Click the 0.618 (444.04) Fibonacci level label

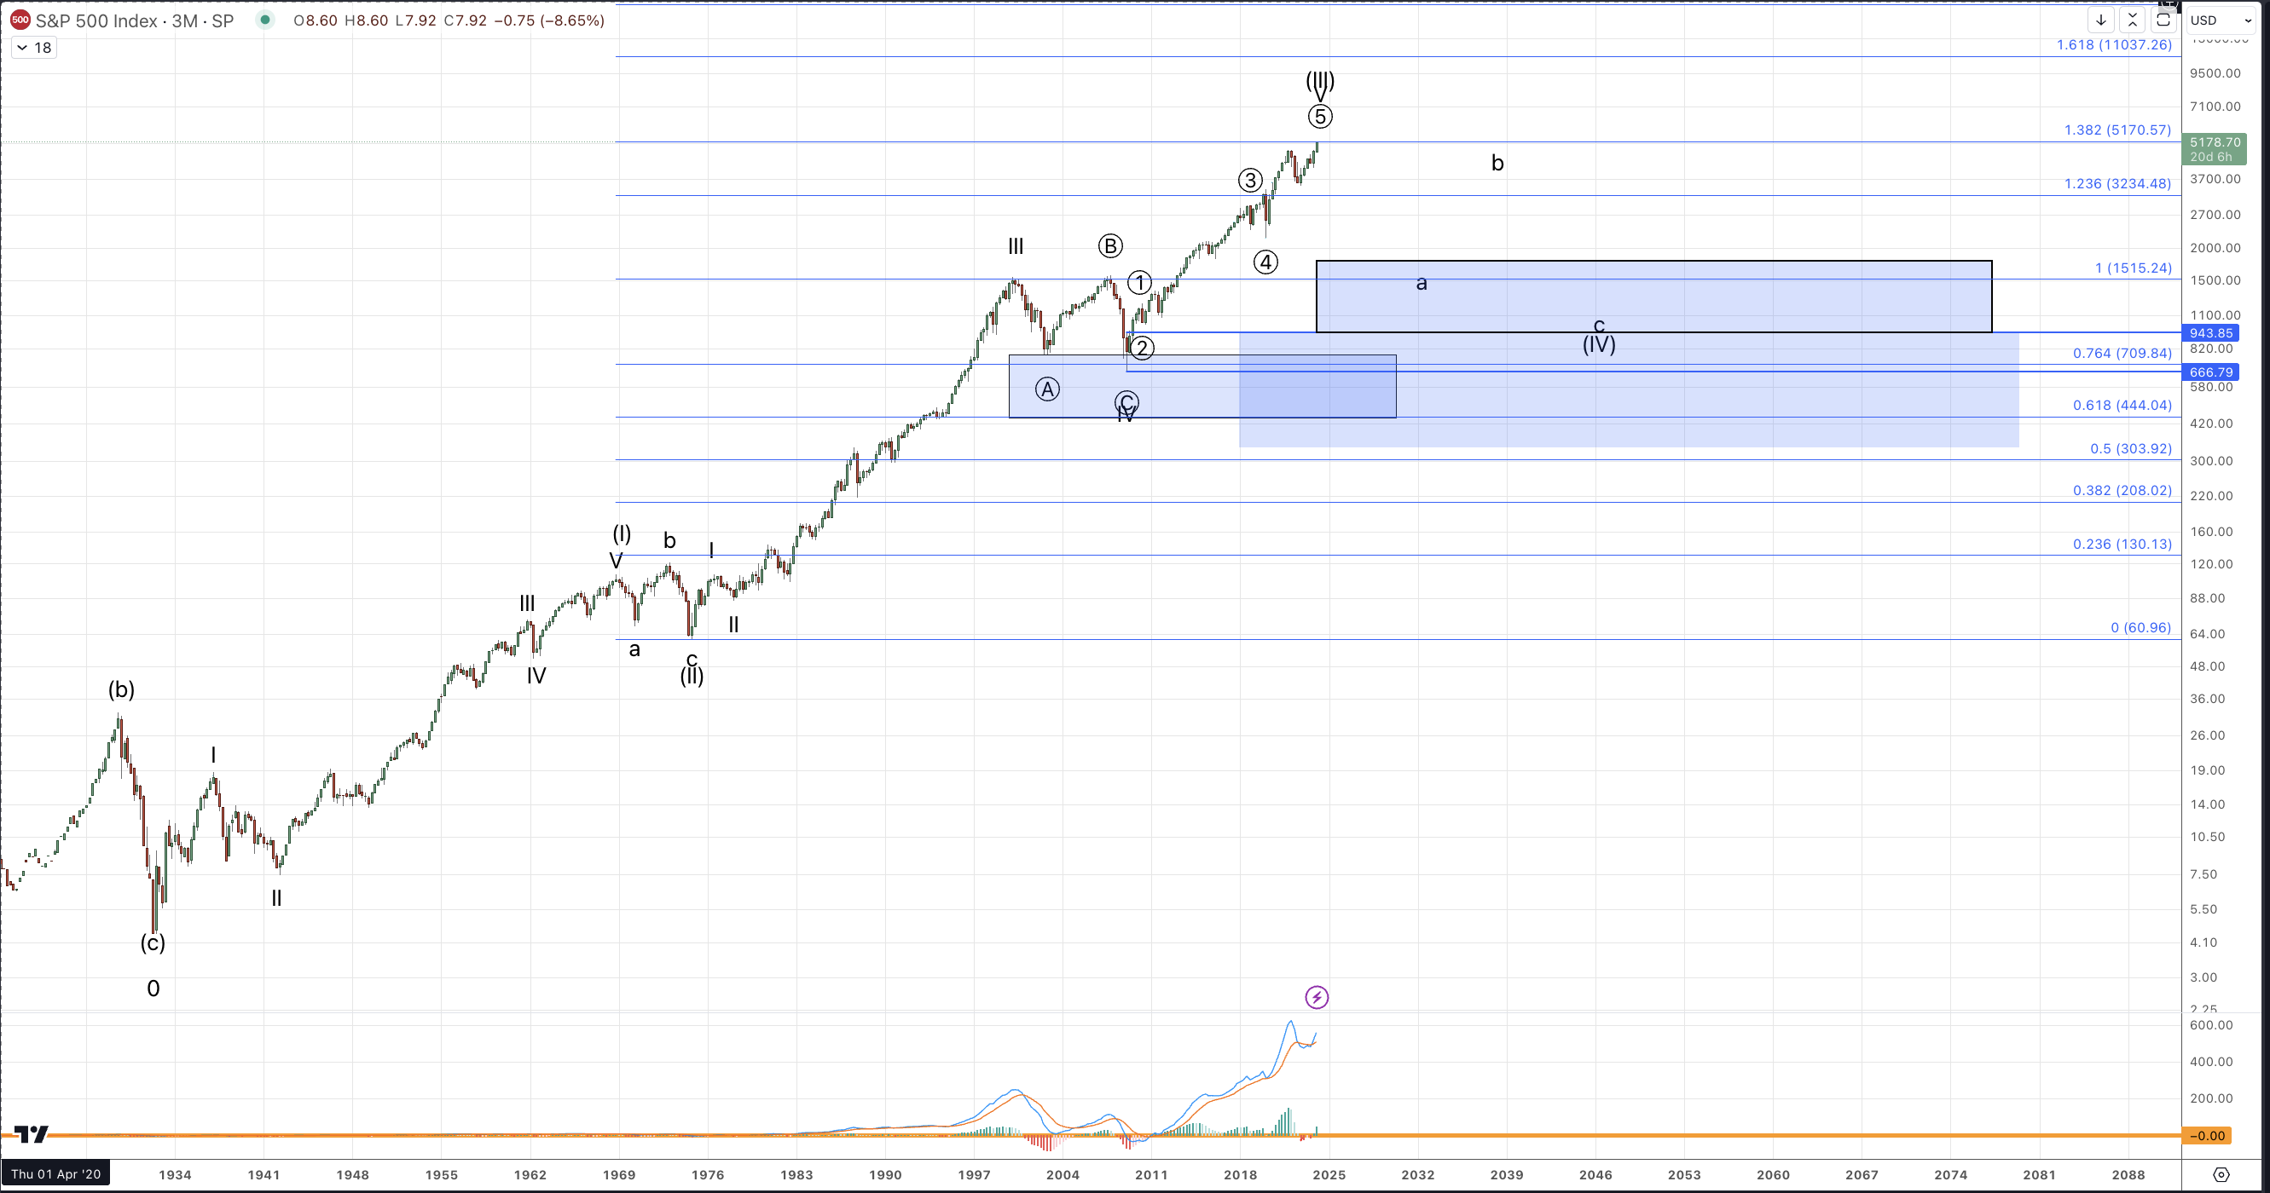[x=2122, y=406]
